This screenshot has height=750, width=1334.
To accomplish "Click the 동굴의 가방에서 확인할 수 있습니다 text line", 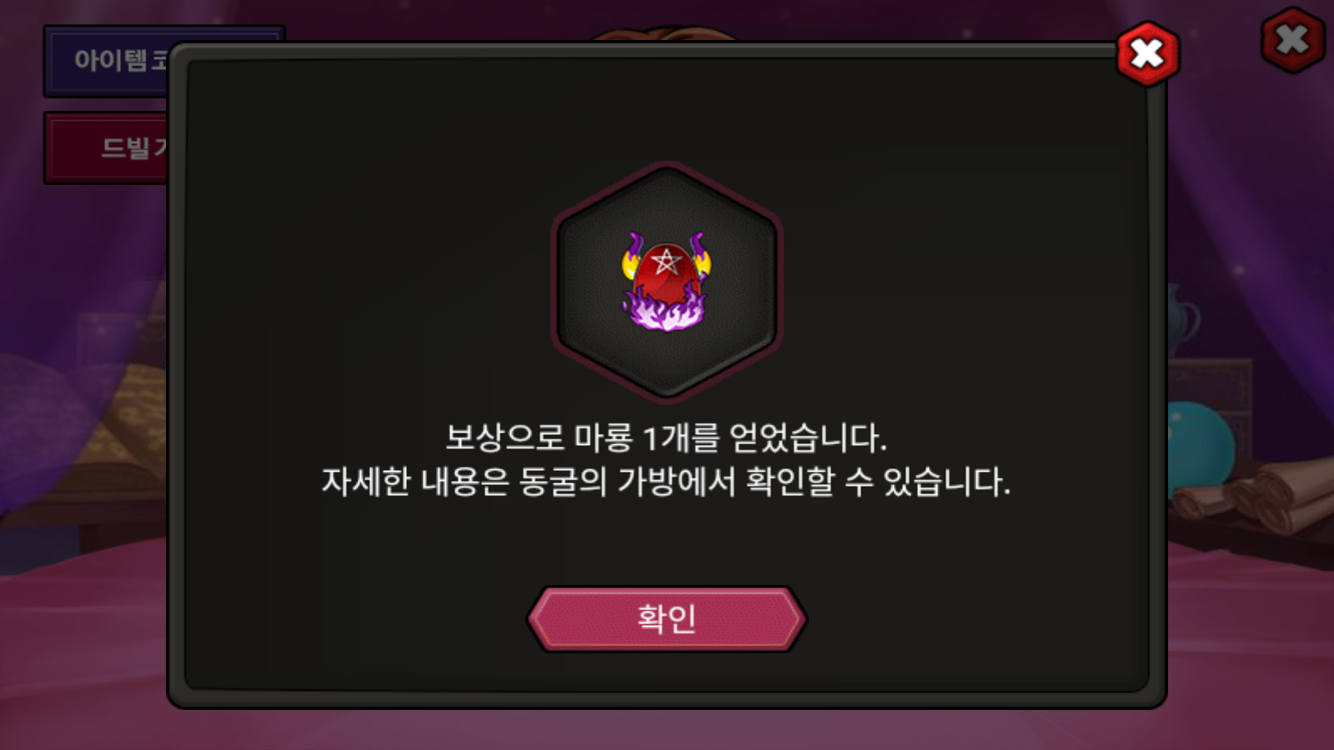I will coord(765,481).
